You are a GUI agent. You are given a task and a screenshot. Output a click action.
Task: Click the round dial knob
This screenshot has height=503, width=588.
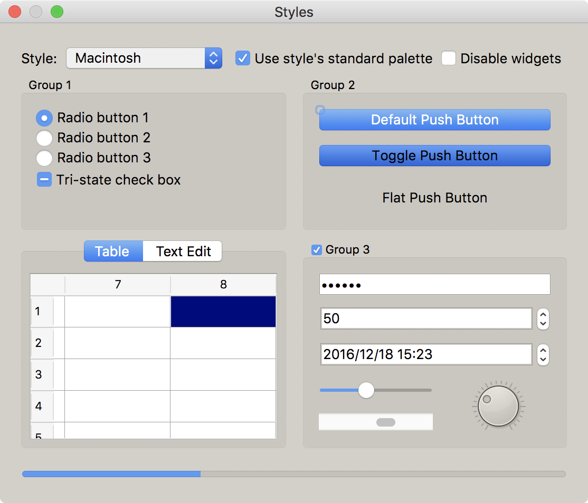[498, 405]
